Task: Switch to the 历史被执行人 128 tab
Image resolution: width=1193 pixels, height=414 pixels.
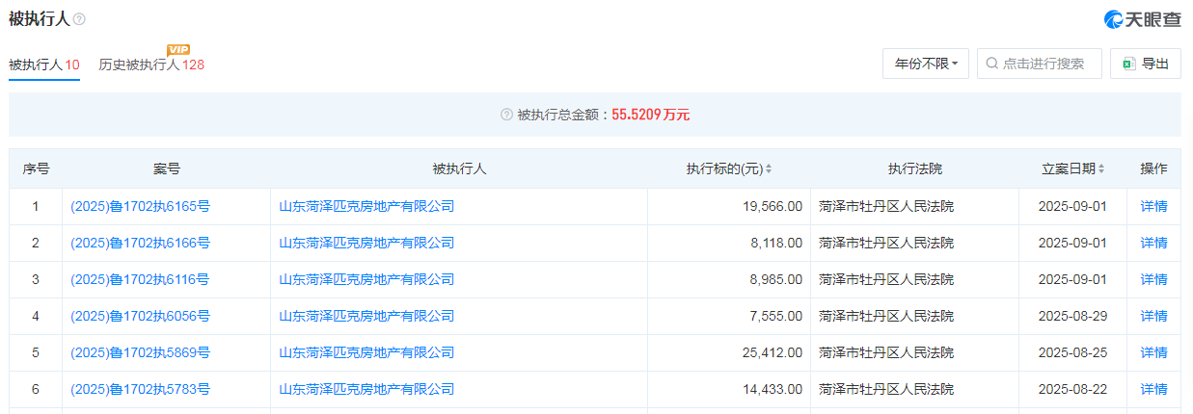Action: coord(151,65)
